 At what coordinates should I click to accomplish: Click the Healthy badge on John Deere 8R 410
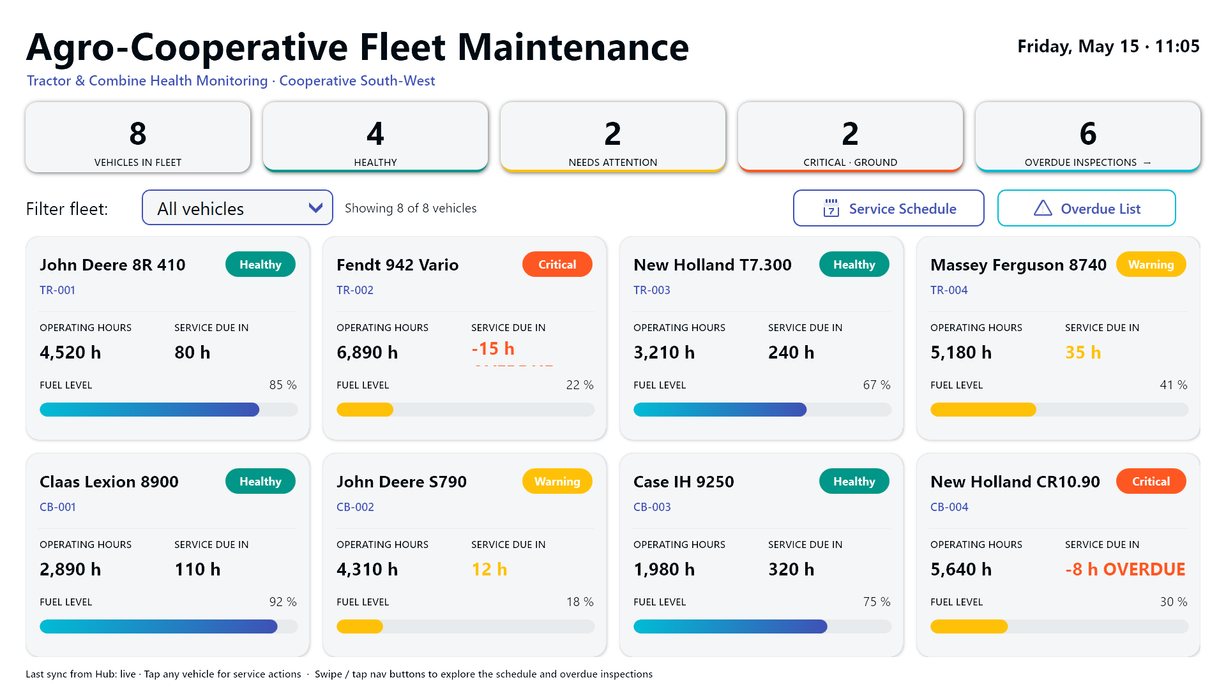point(261,264)
